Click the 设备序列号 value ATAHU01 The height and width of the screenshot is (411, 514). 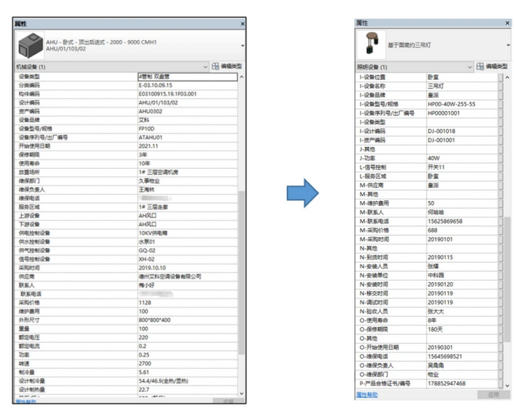coord(150,137)
